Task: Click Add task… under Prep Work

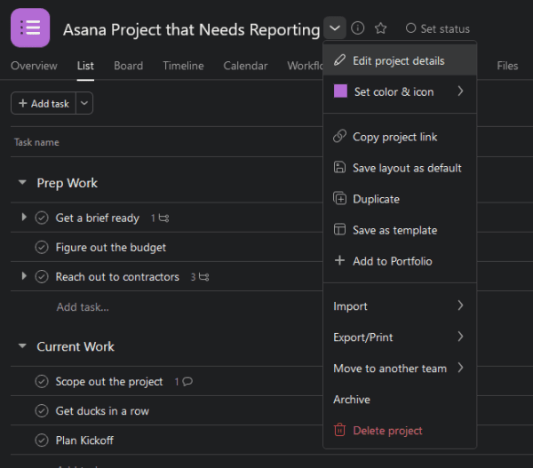Action: pyautogui.click(x=83, y=307)
